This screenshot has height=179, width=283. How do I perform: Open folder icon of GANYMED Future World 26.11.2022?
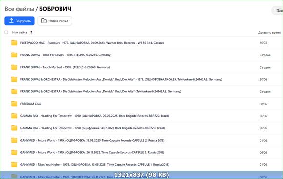14,152
